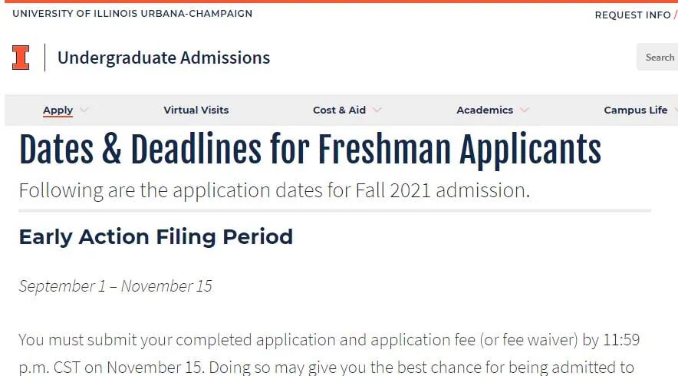Image resolution: width=678 pixels, height=376 pixels.
Task: Go to Virtual Visits
Action: 196,110
